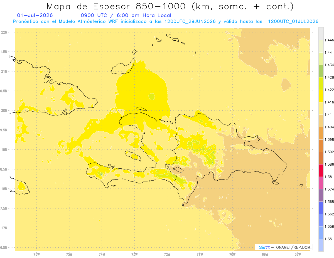The image size is (334, 258).
Task: Click the '1.404' colorbar value
Action: (329, 127)
